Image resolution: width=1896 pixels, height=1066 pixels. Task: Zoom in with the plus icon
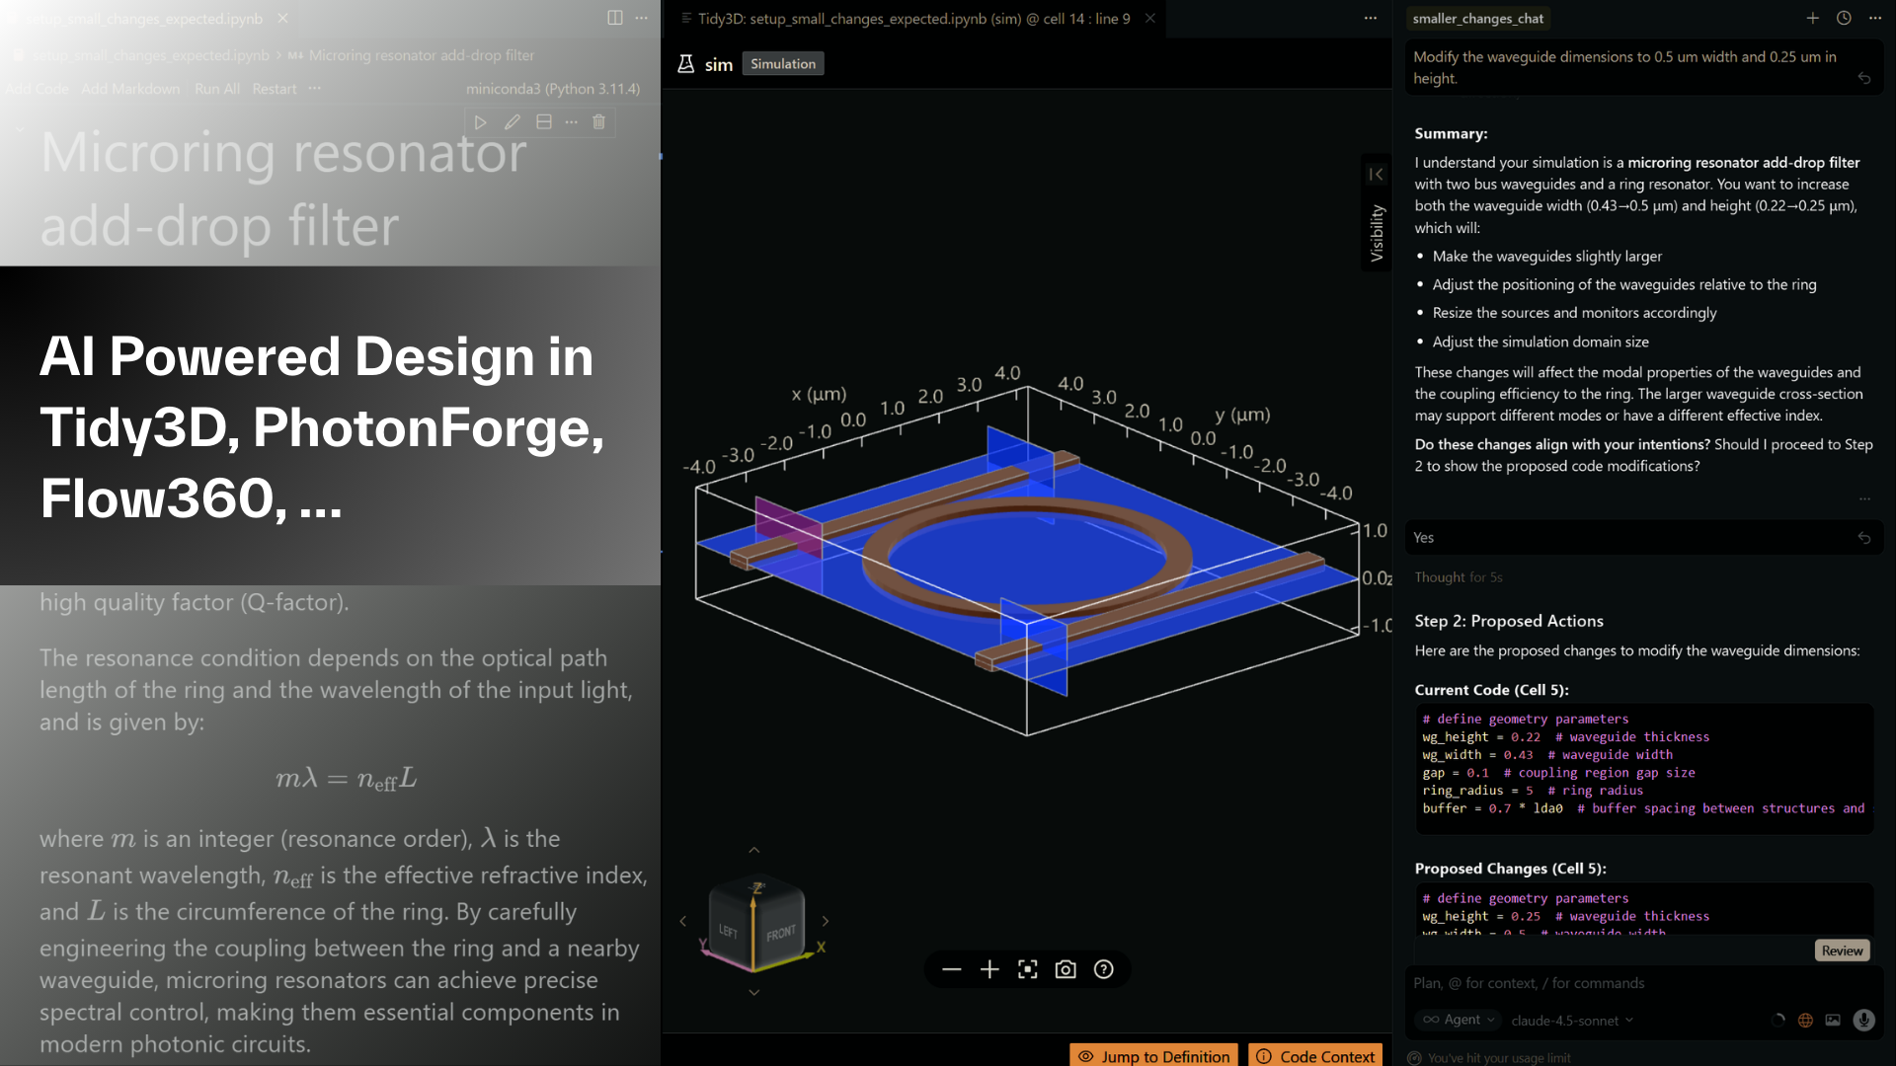click(x=989, y=970)
